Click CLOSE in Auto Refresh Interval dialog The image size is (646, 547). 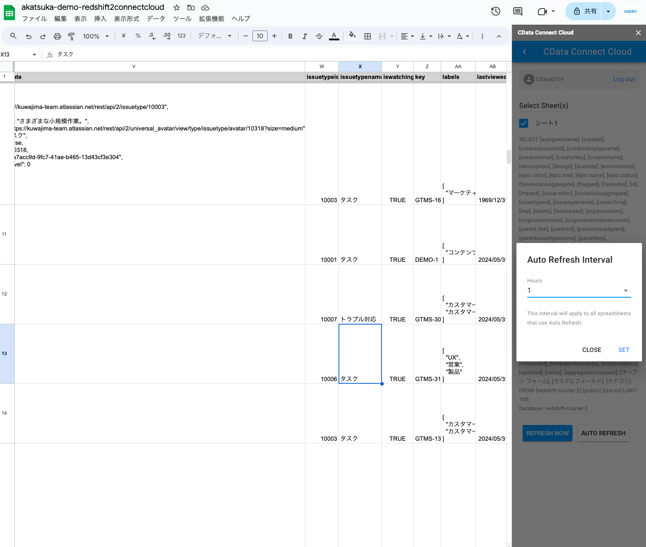(592, 350)
